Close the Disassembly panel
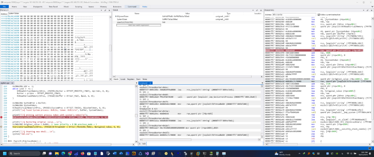This screenshot has height=157, width=374. 371,10
